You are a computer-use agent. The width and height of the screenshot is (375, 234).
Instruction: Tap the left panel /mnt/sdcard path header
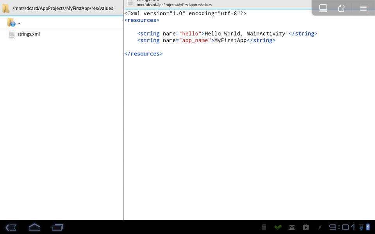62,8
